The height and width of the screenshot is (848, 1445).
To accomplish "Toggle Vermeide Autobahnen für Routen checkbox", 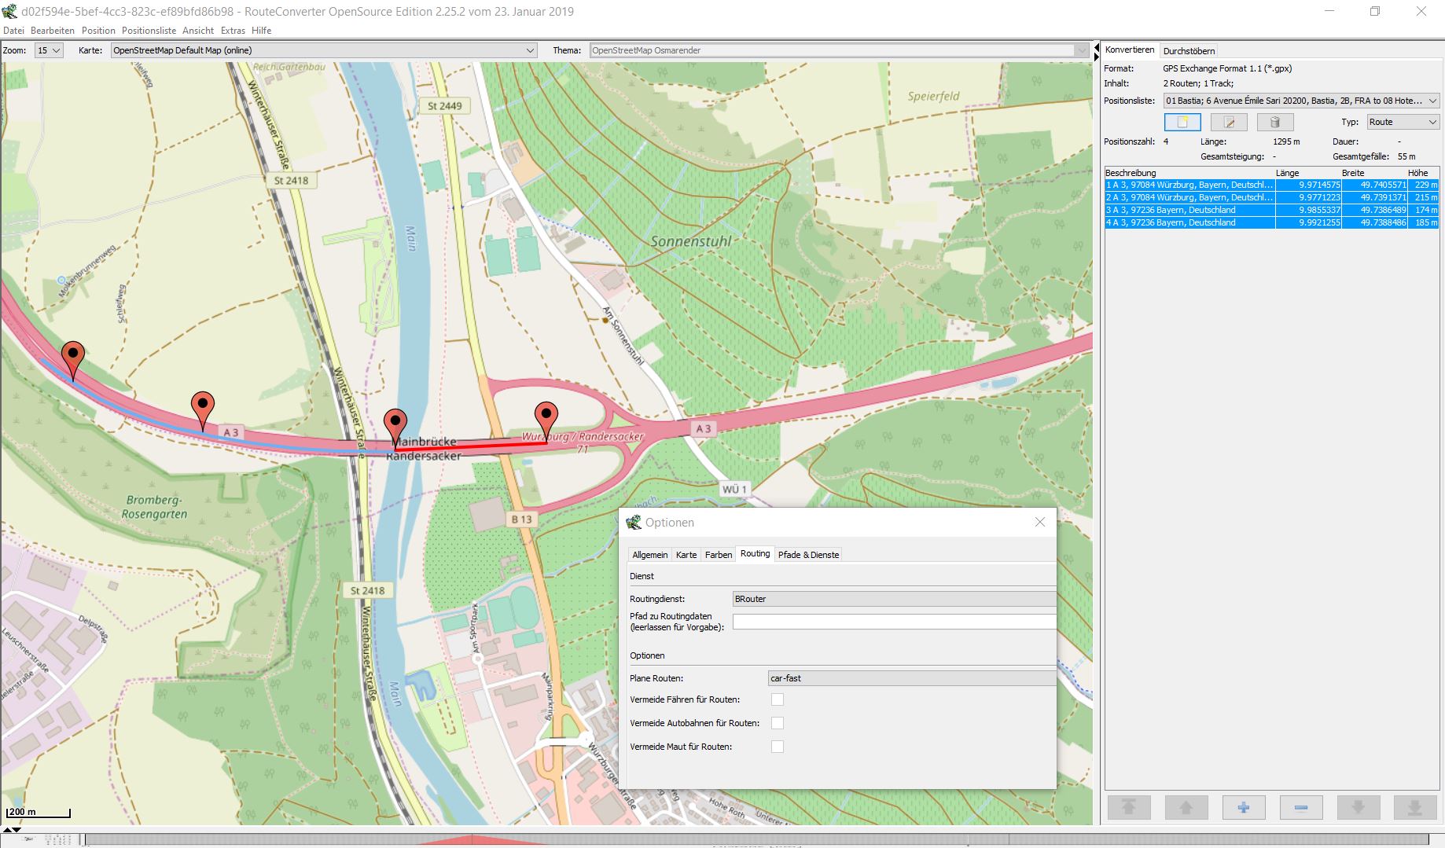I will [x=777, y=723].
